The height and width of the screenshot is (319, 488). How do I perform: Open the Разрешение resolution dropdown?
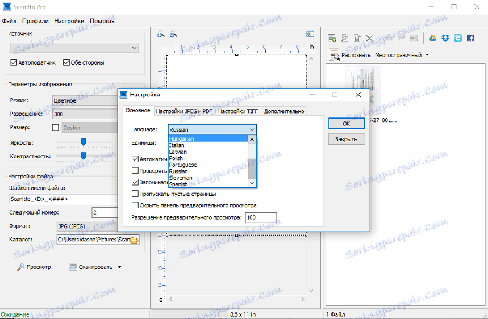pos(85,114)
